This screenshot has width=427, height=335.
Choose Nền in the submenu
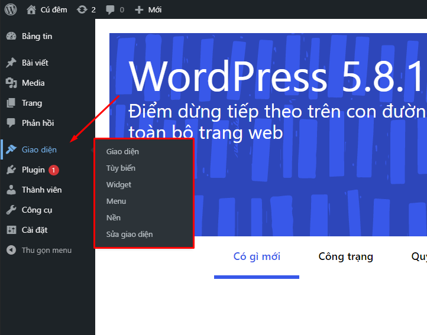pos(114,217)
